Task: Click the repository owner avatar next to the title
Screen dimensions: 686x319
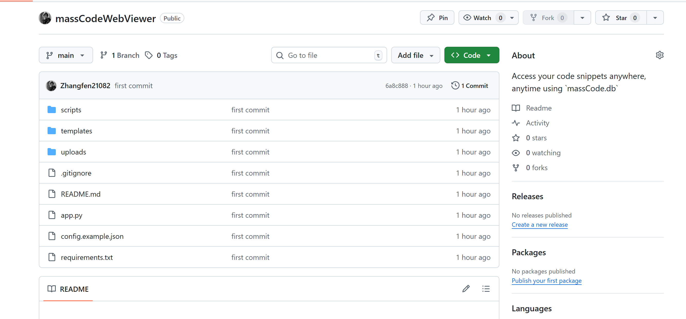Action: (x=45, y=18)
